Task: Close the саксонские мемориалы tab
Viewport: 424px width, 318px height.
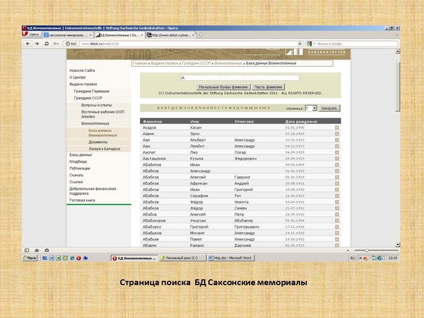Action: coord(90,35)
